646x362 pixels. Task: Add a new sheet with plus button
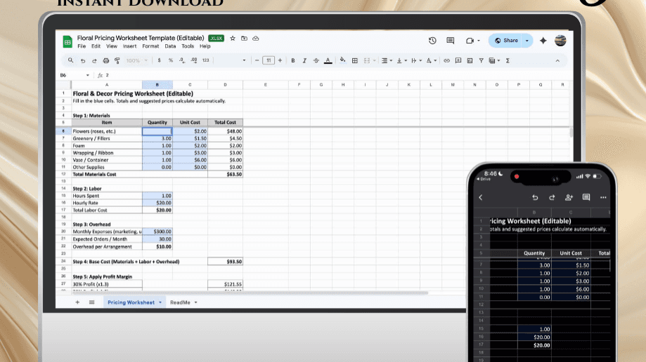pos(77,302)
